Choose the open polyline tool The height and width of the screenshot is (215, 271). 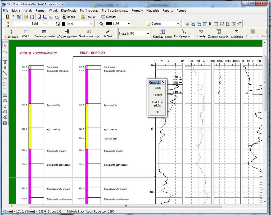pyautogui.click(x=5, y=106)
